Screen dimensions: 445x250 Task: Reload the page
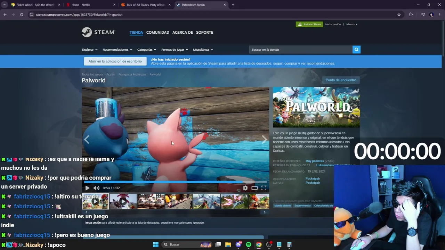point(22,15)
